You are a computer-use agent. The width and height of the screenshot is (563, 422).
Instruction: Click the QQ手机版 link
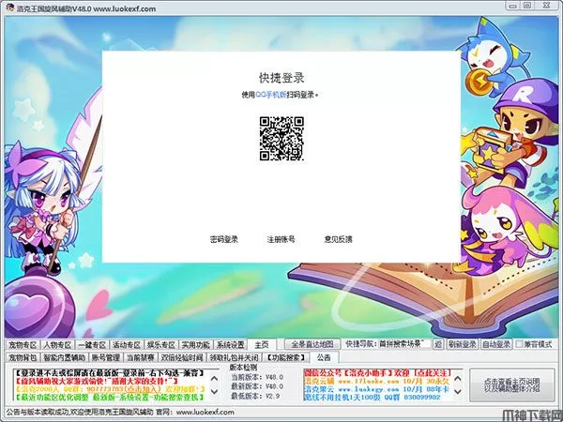click(x=271, y=95)
